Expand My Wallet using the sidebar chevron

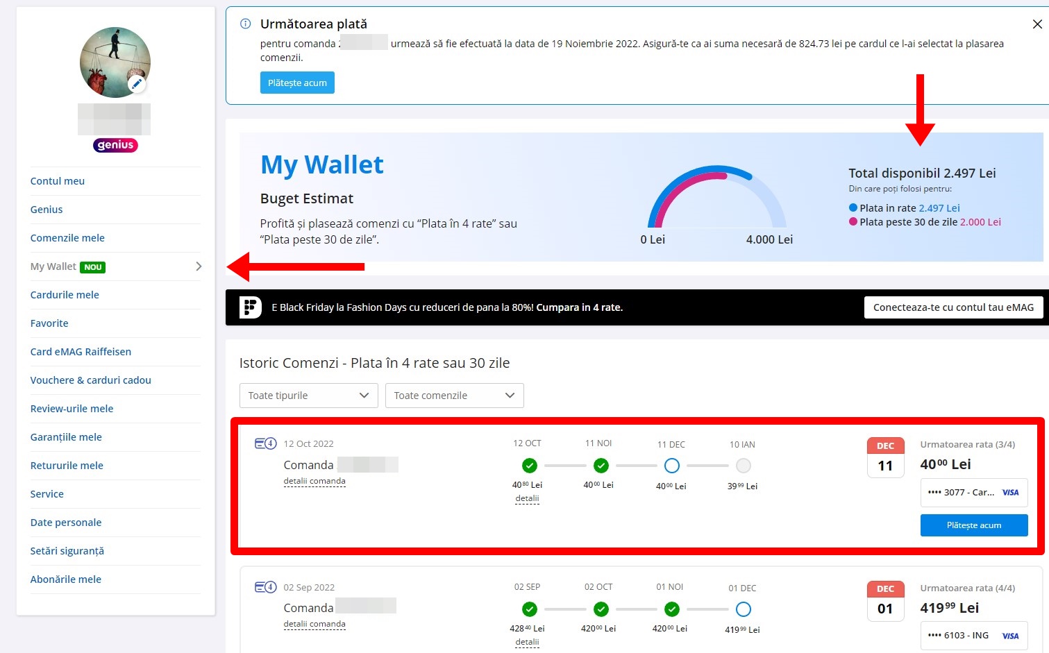point(199,266)
